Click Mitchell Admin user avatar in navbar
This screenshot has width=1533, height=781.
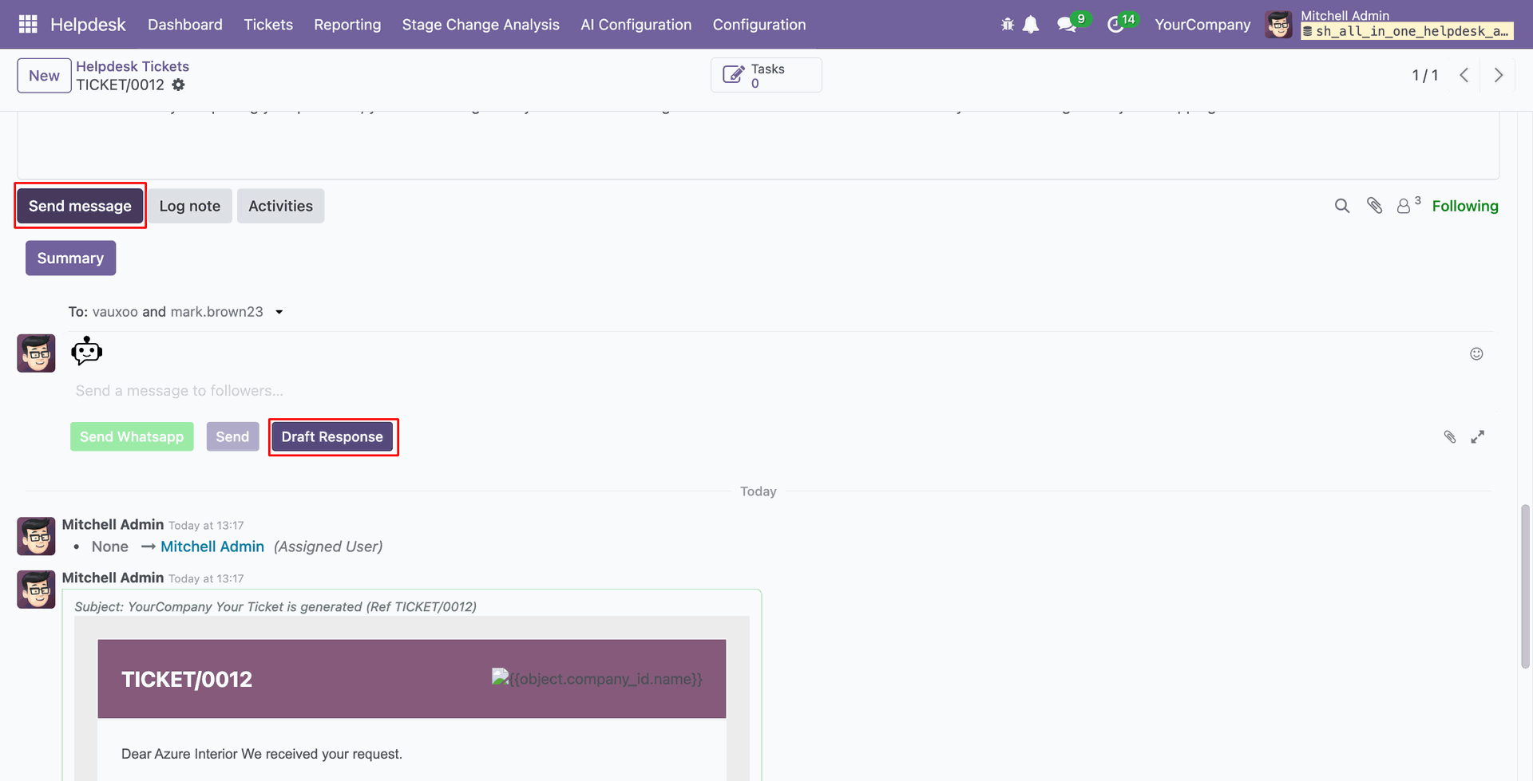pyautogui.click(x=1279, y=25)
